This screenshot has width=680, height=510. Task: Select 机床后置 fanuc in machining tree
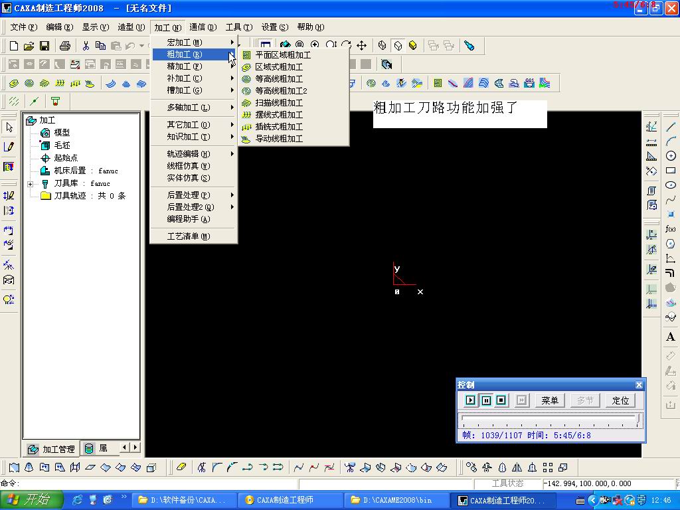click(86, 171)
